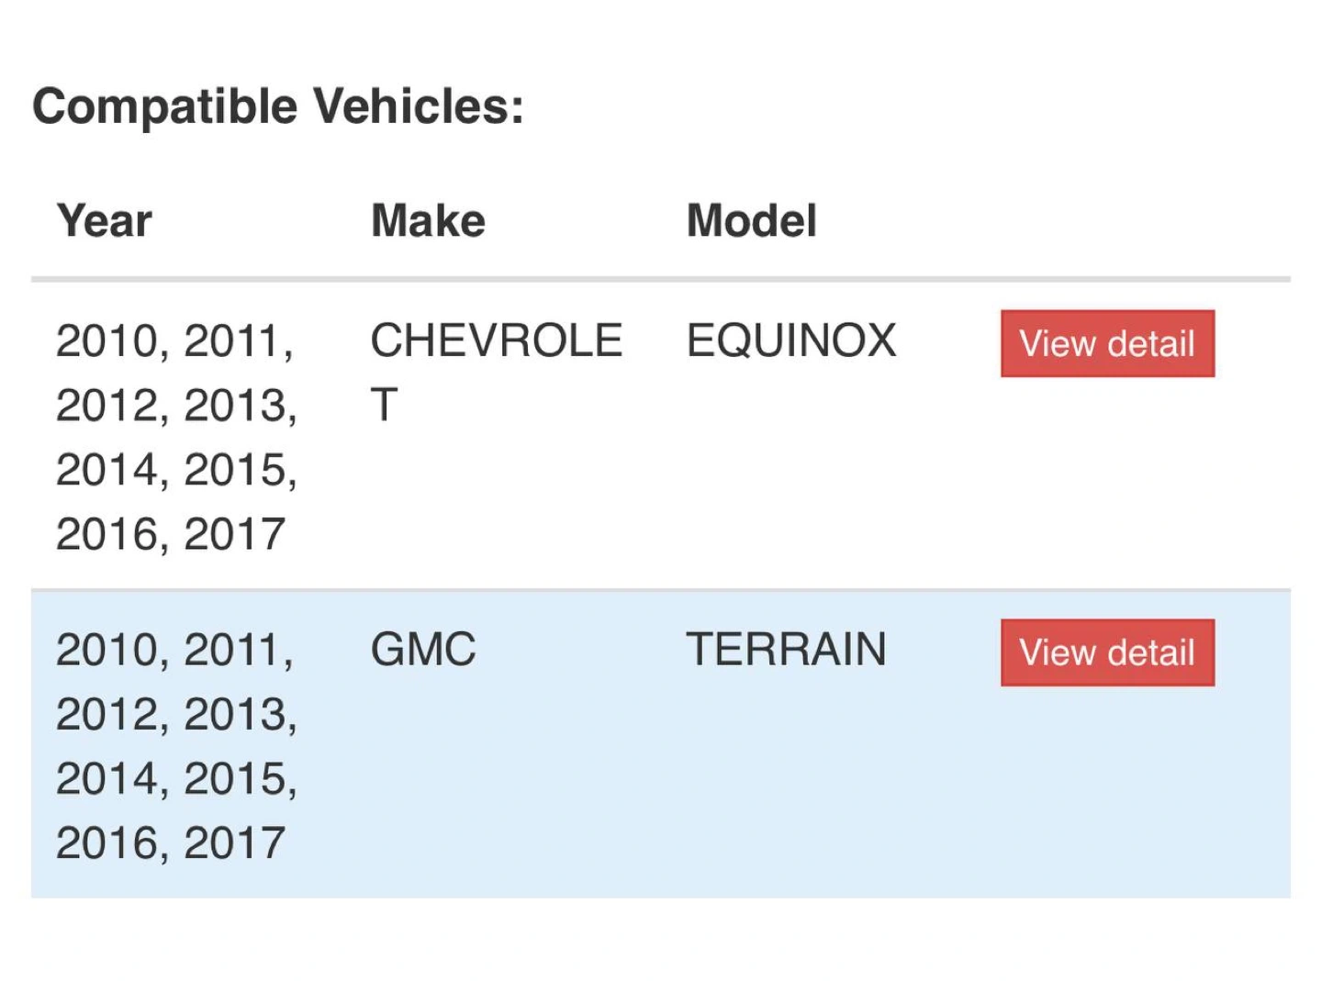Click year 2015 in the Equinox row
Screen dimensions: 1322x981
pos(234,470)
